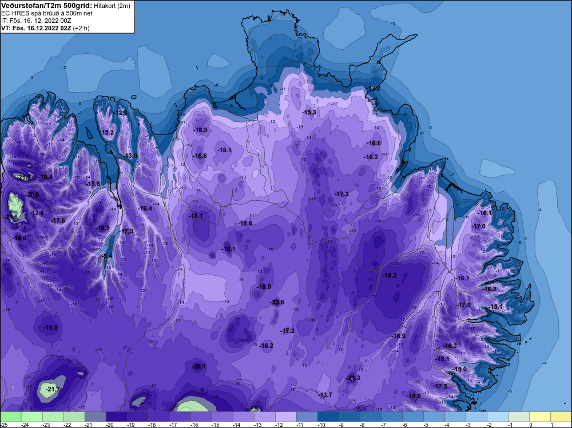Click the -15.3 temperature label

coord(309,112)
